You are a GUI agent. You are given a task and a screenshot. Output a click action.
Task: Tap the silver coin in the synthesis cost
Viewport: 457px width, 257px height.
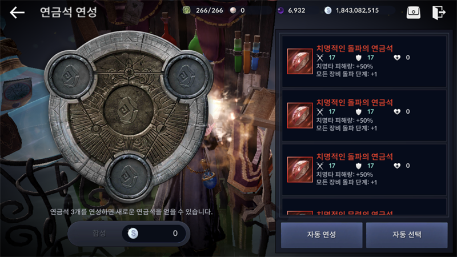tap(133, 233)
